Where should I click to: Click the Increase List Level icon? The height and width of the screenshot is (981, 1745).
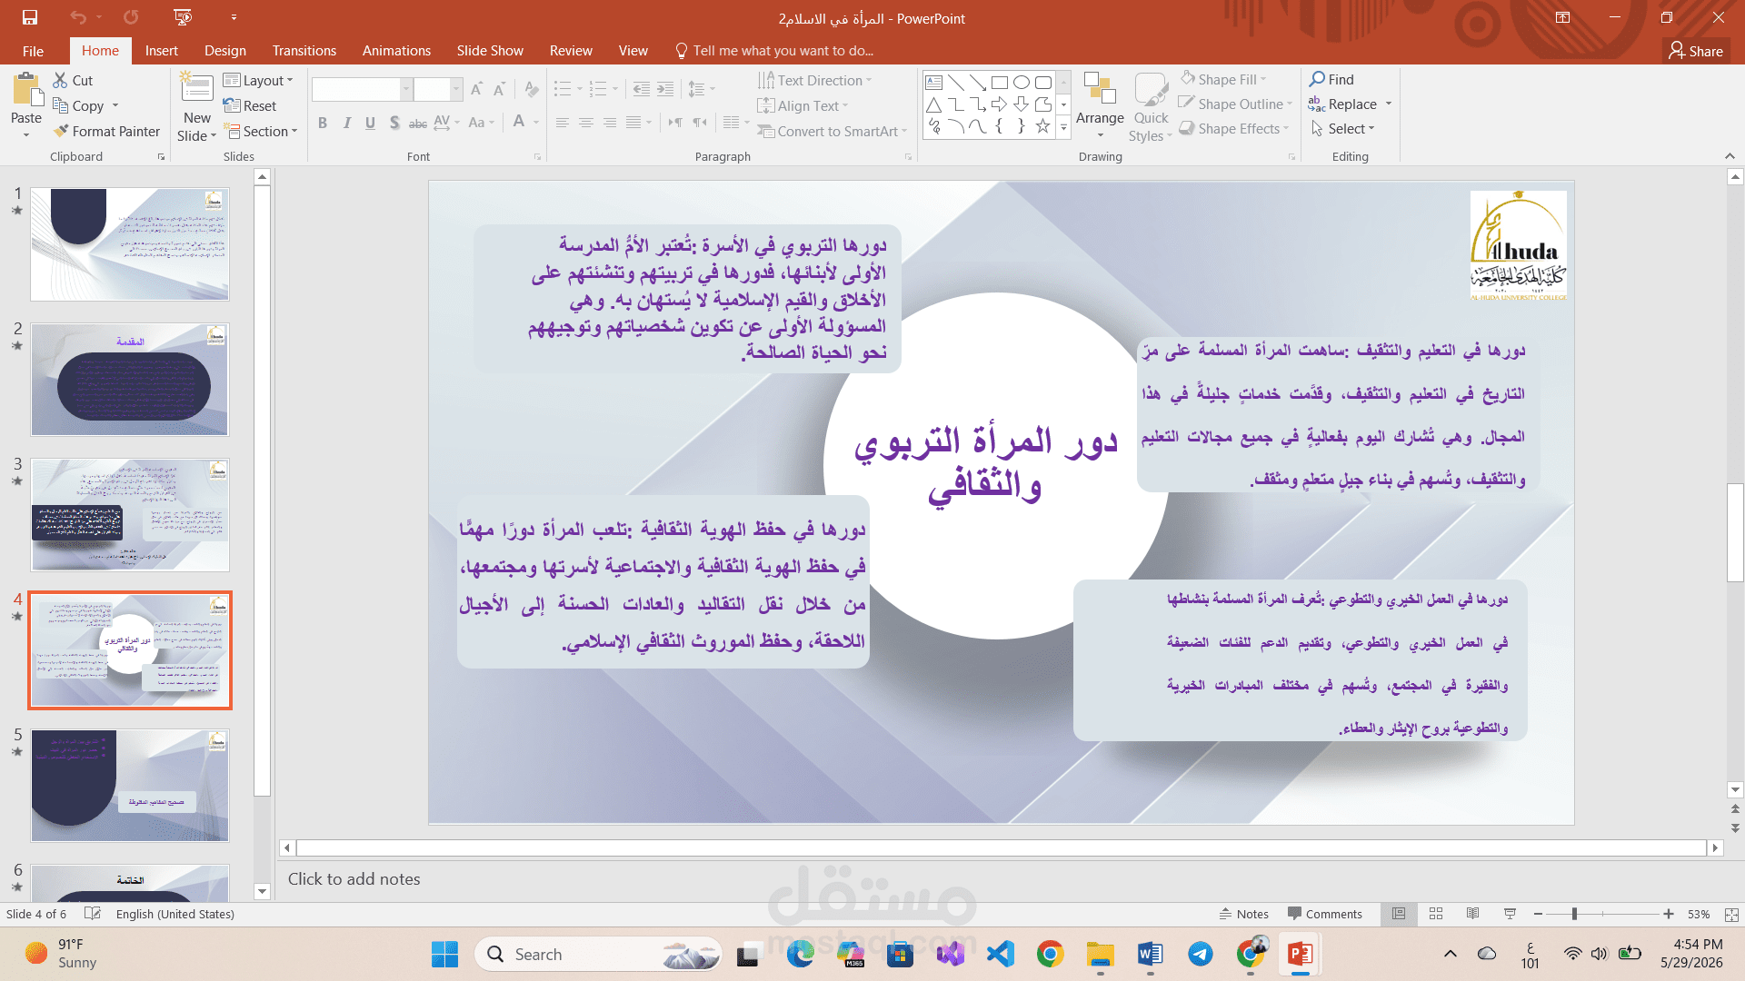coord(666,89)
